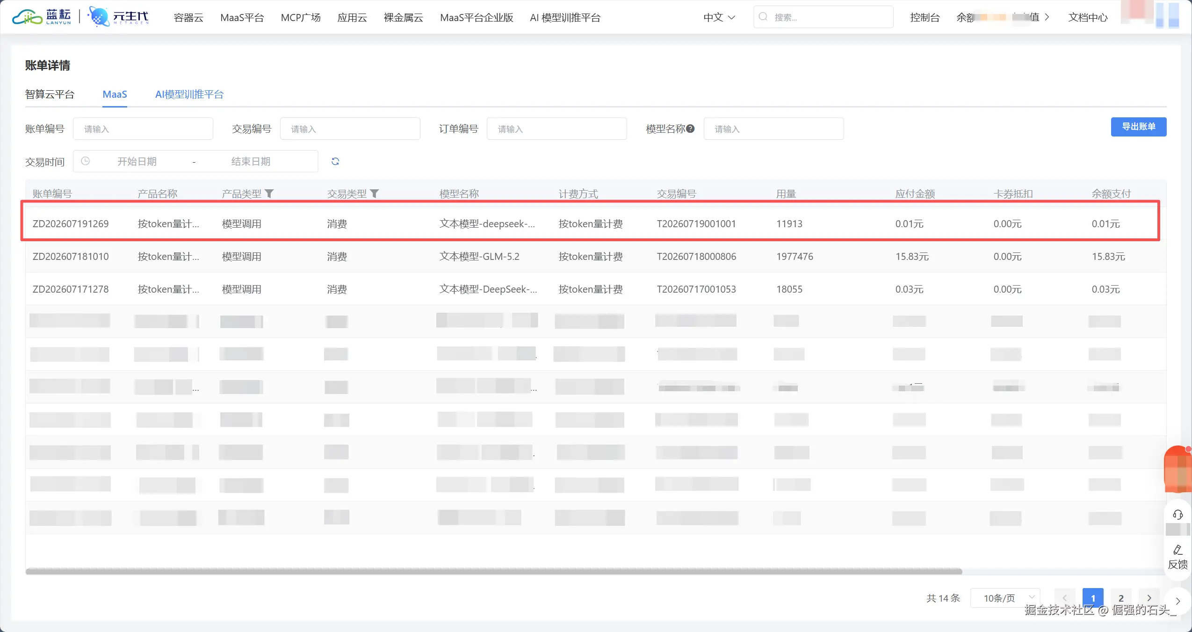The width and height of the screenshot is (1192, 632).
Task: Click transaction ID T20260719001001
Action: 696,223
